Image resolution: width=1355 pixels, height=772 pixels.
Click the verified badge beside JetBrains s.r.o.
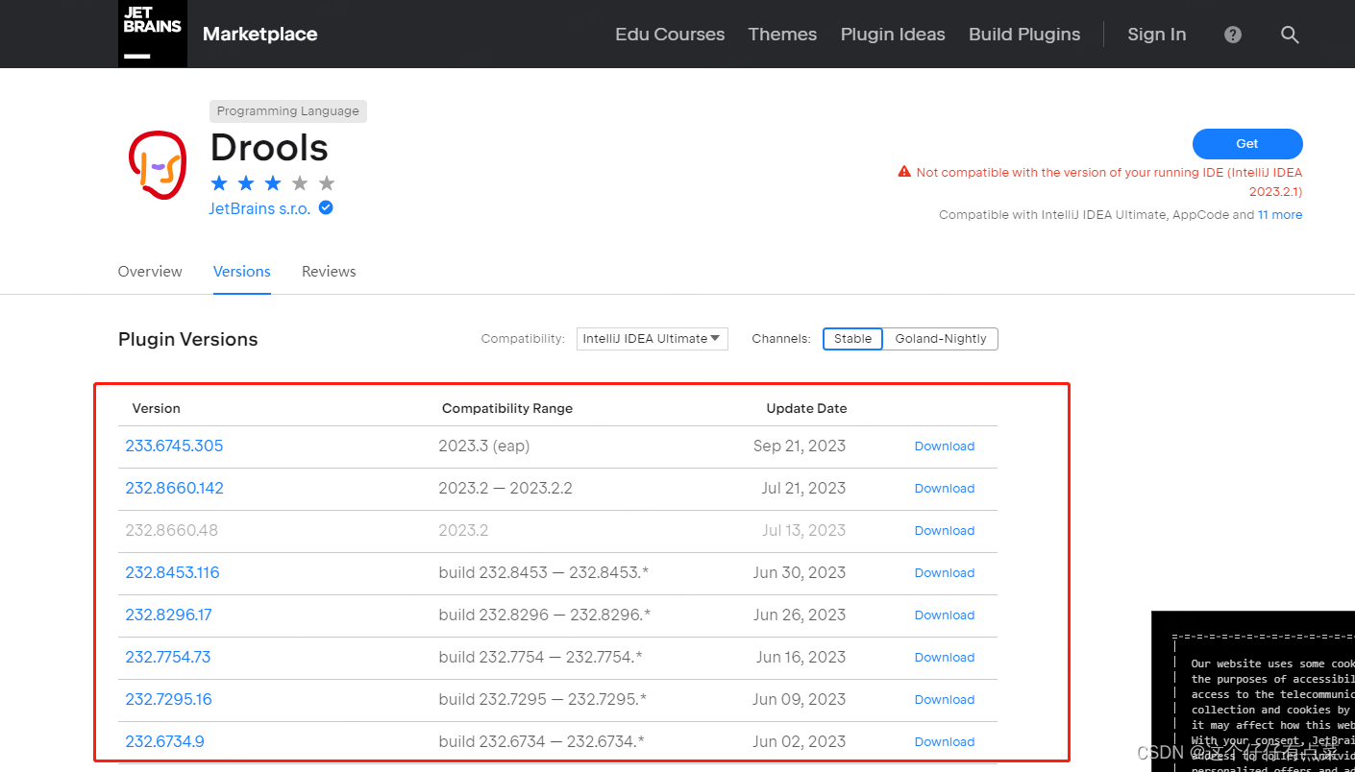(x=325, y=207)
